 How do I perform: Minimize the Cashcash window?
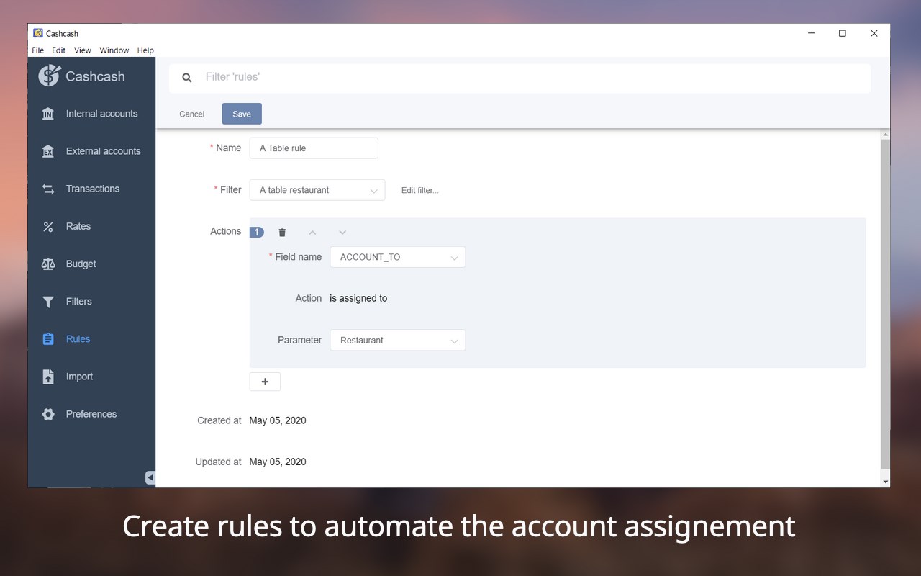pyautogui.click(x=811, y=33)
